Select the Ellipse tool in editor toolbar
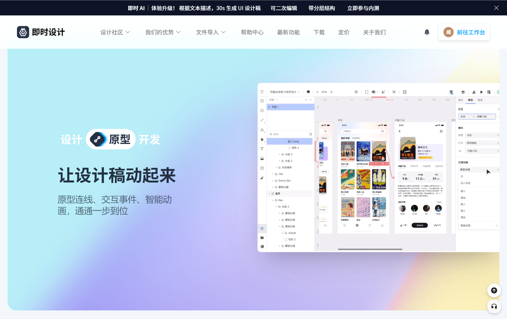The width and height of the screenshot is (507, 319). point(262,110)
